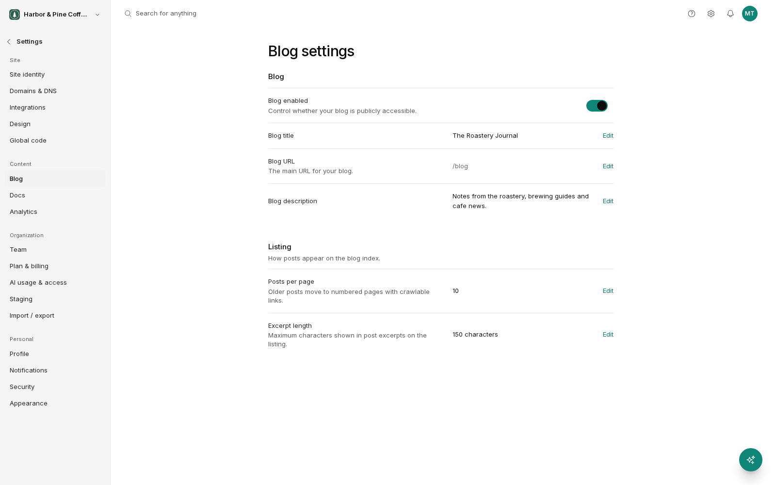Click the "Notes from the roastery" description text
Screen dimensions: 776x485
click(x=520, y=201)
